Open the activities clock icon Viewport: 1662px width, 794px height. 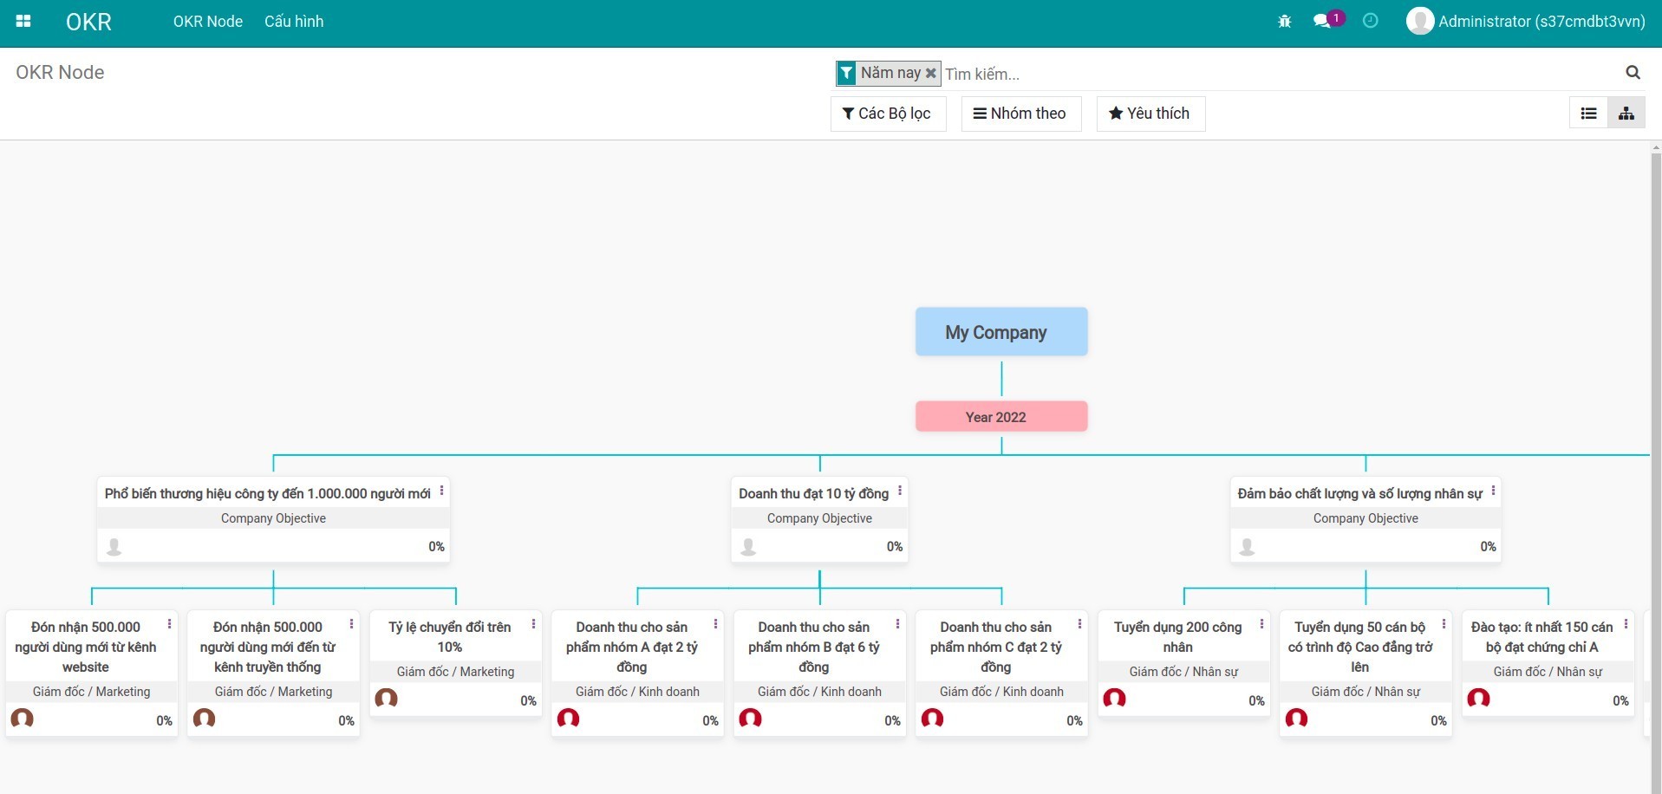(x=1370, y=21)
